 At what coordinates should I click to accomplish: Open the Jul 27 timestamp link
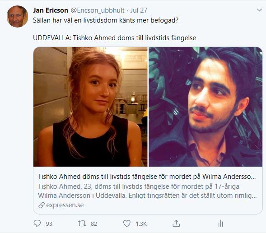[x=139, y=10]
